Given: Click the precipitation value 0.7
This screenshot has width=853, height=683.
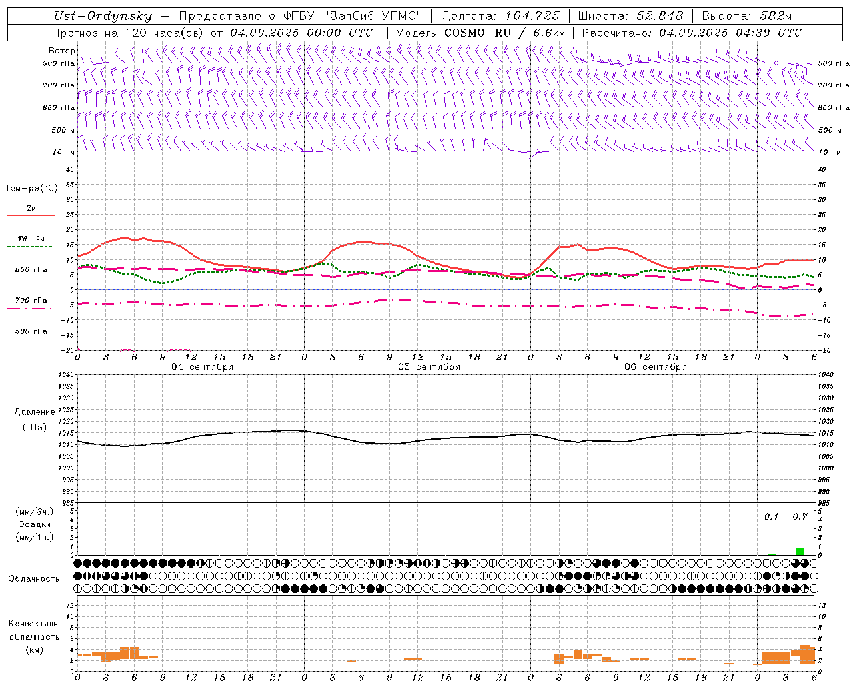Looking at the screenshot, I should tap(800, 516).
